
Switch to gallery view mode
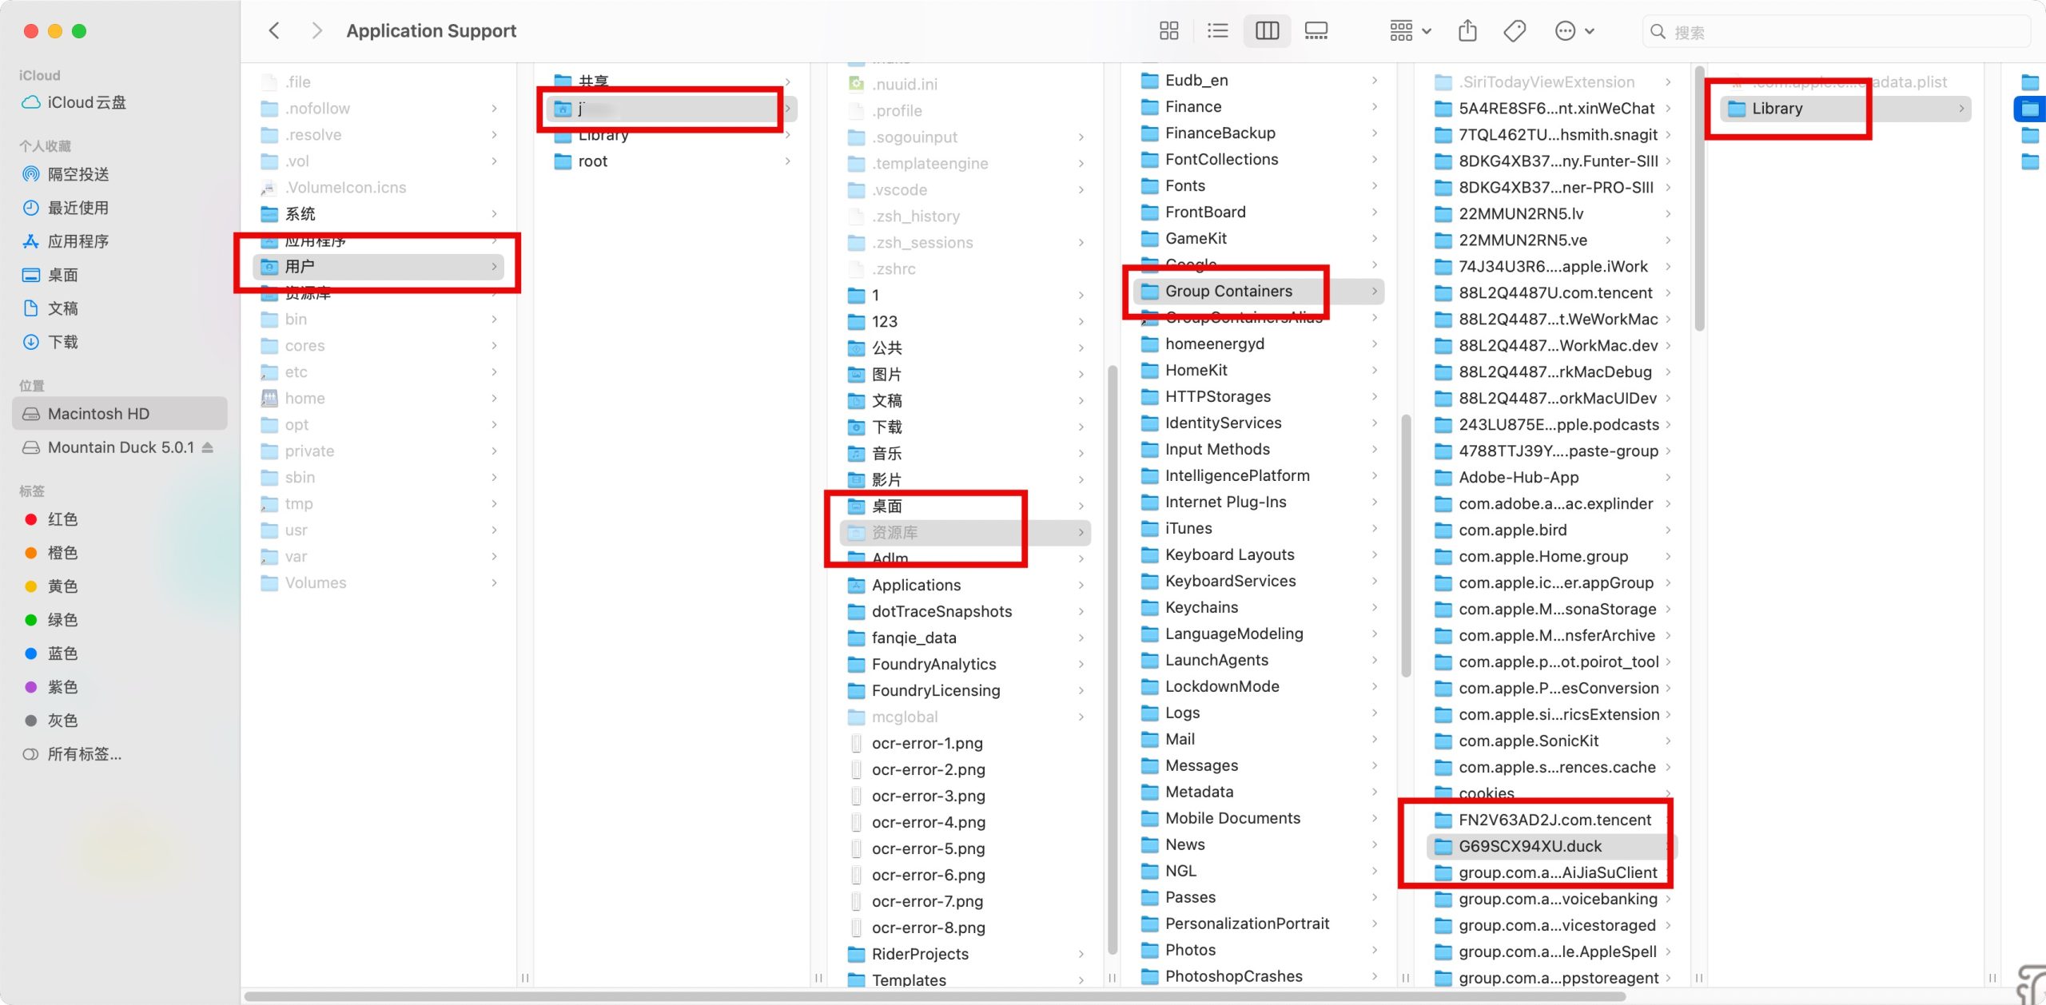[x=1316, y=31]
